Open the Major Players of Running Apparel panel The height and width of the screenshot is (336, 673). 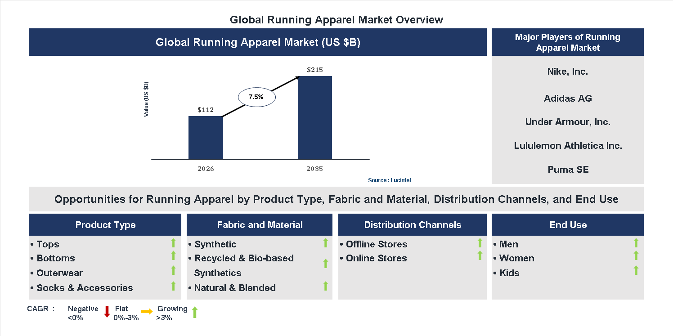click(x=568, y=42)
